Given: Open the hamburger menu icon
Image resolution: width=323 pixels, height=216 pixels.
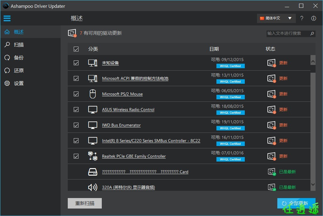Looking at the screenshot, I should coord(7,18).
